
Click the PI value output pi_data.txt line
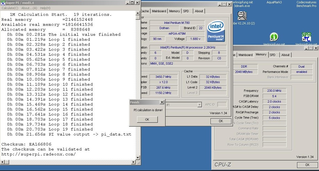69,134
